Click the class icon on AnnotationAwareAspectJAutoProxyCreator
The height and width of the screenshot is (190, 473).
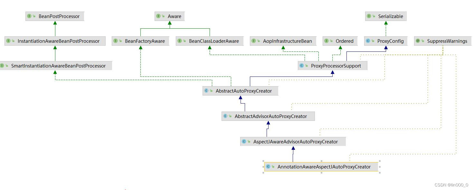tap(268, 167)
